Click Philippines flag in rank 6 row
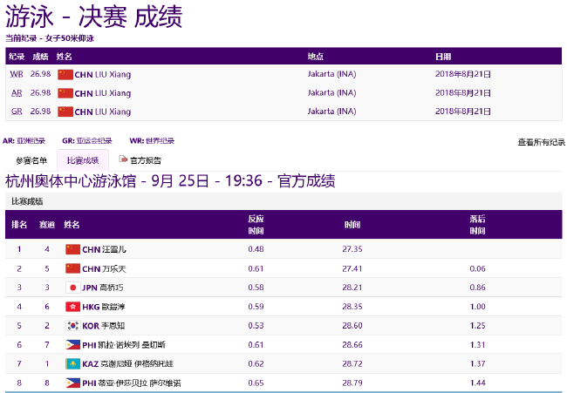Viewport: 567px width, 393px height. coord(72,344)
